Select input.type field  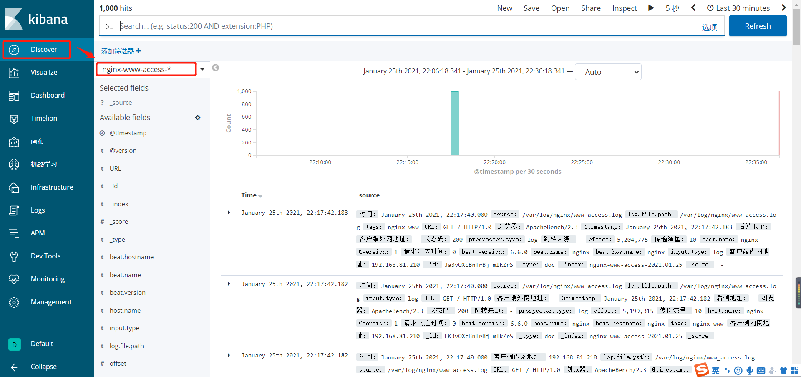click(124, 328)
